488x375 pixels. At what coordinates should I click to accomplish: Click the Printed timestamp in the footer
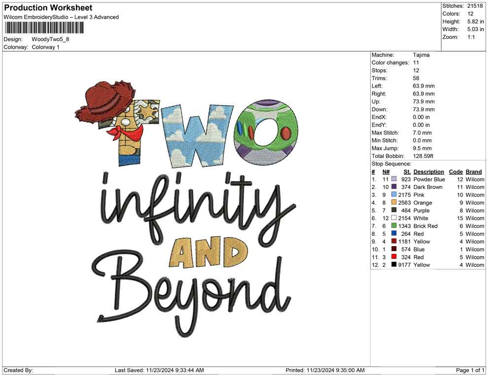[x=325, y=370]
